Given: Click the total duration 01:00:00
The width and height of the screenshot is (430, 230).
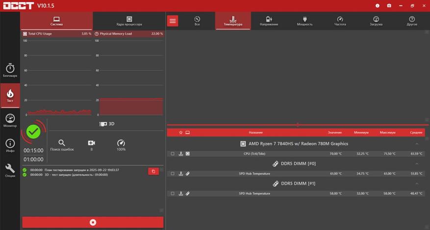Looking at the screenshot, I should (x=33, y=160).
